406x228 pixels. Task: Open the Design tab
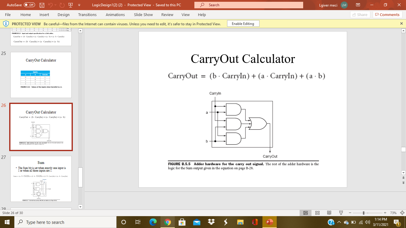coord(64,15)
